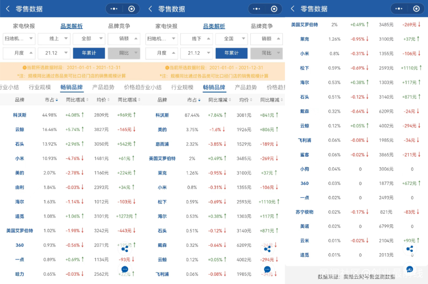Open the chat bubble icon in middle panel
This screenshot has width=428, height=284.
pyautogui.click(x=267, y=269)
